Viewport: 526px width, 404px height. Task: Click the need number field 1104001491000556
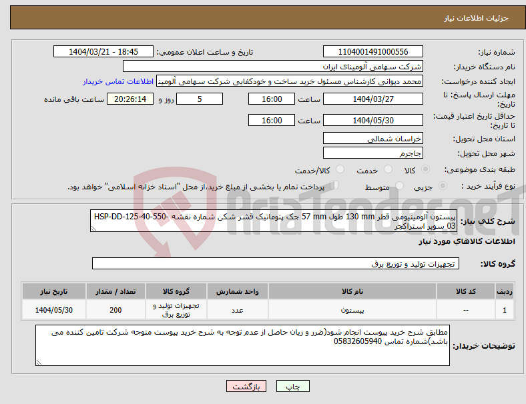click(x=372, y=51)
